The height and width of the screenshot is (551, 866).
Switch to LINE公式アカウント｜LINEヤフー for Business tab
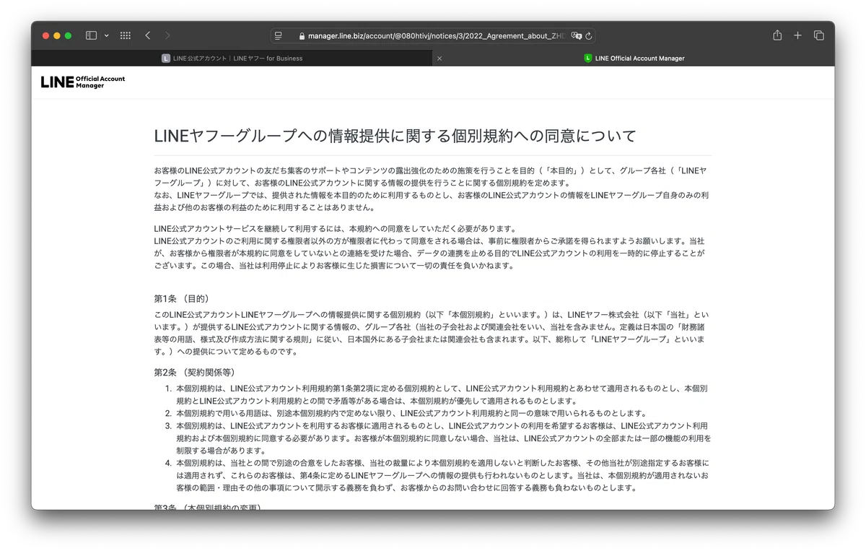[232, 58]
